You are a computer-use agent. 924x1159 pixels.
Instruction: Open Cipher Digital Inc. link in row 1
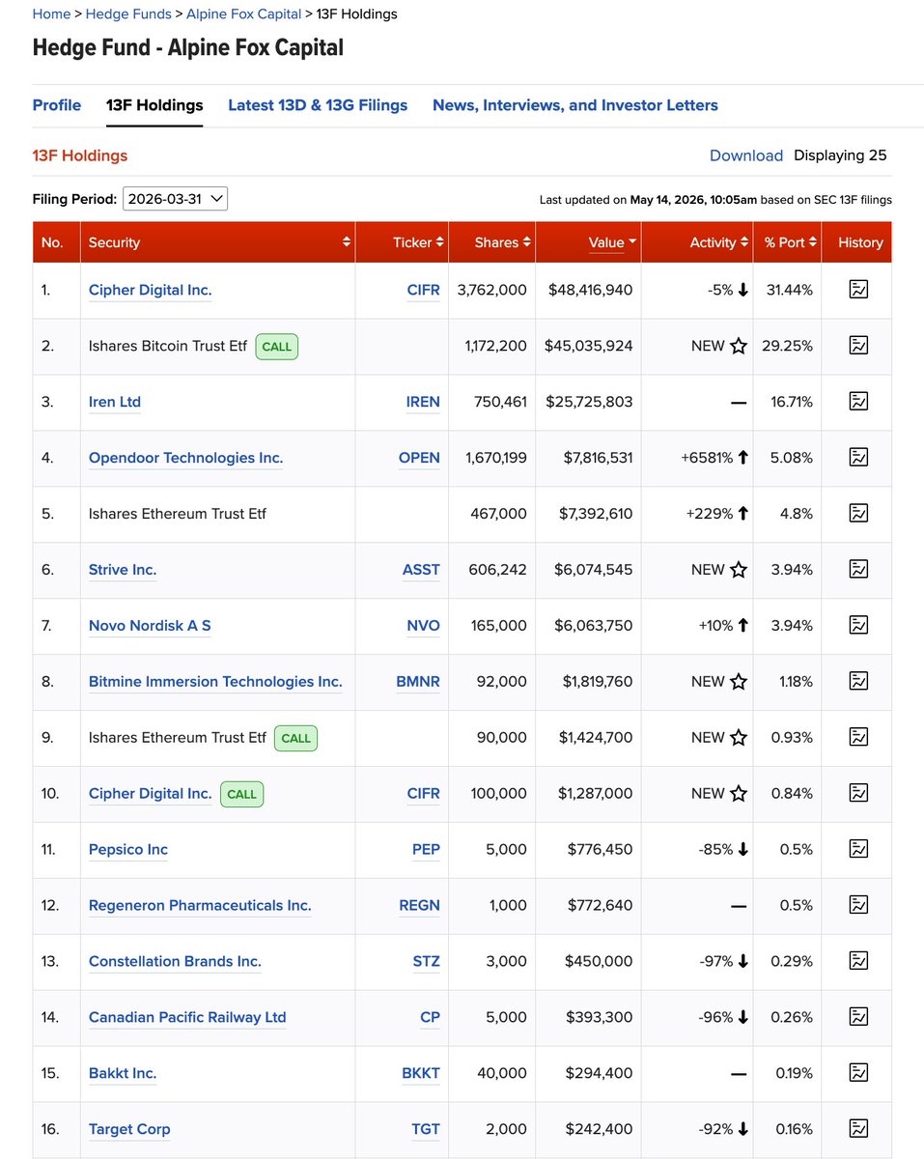[150, 290]
